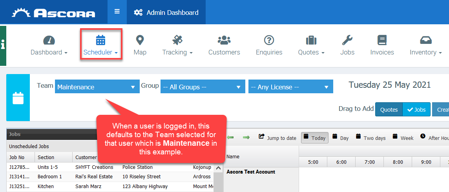449x192 pixels.
Task: Click the Scheduler calendar icon
Action: pyautogui.click(x=100, y=40)
